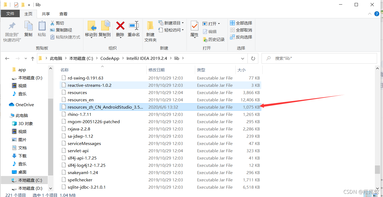
Task: Open Customize Quick Access Toolbar dropdown
Action: click(29, 5)
